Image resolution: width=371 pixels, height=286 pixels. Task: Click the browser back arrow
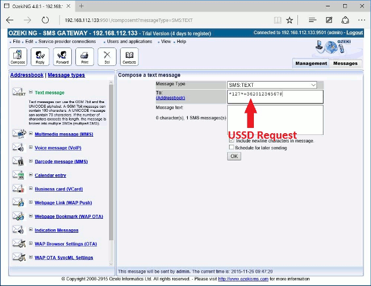point(10,20)
